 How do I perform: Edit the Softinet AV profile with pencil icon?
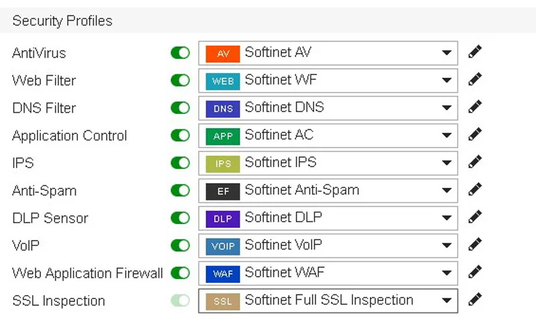(x=475, y=52)
